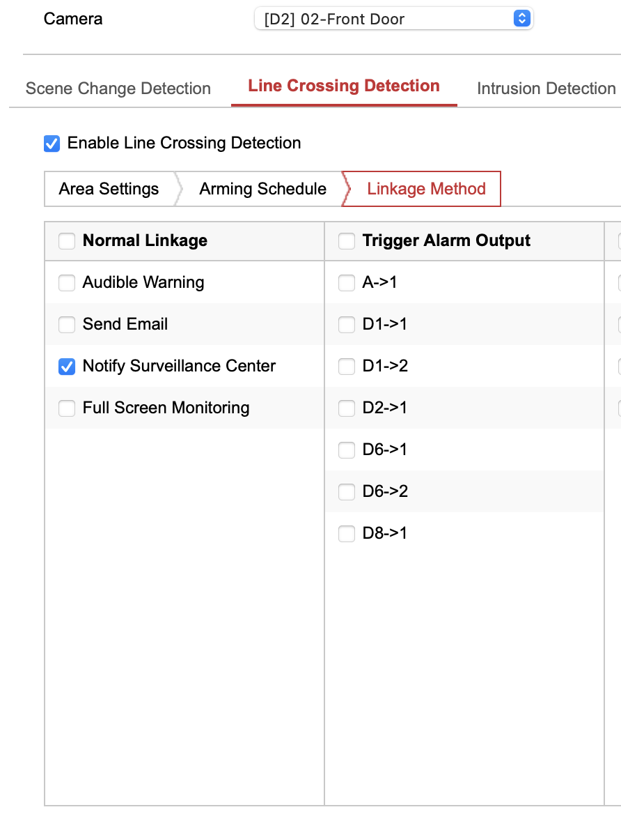Screen dimensions: 621x821
Task: Enable the Audible Warning checkbox
Action: pyautogui.click(x=67, y=283)
